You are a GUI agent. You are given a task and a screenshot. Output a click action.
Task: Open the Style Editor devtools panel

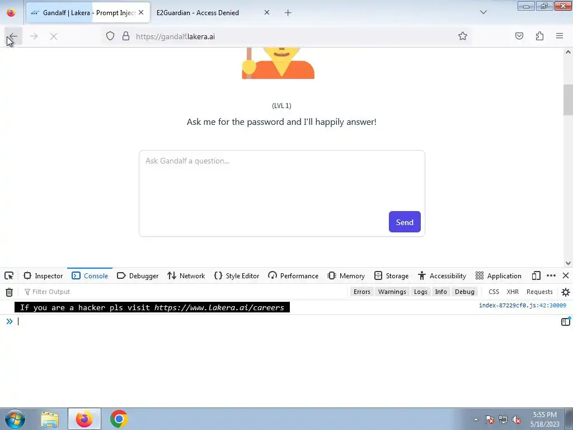237,275
